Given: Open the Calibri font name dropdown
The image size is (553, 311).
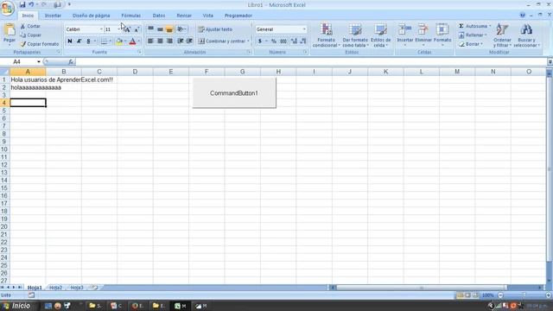Looking at the screenshot, I should [x=101, y=29].
